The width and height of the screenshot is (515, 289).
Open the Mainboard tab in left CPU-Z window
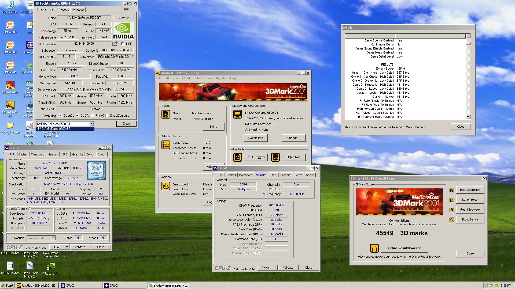click(38, 154)
